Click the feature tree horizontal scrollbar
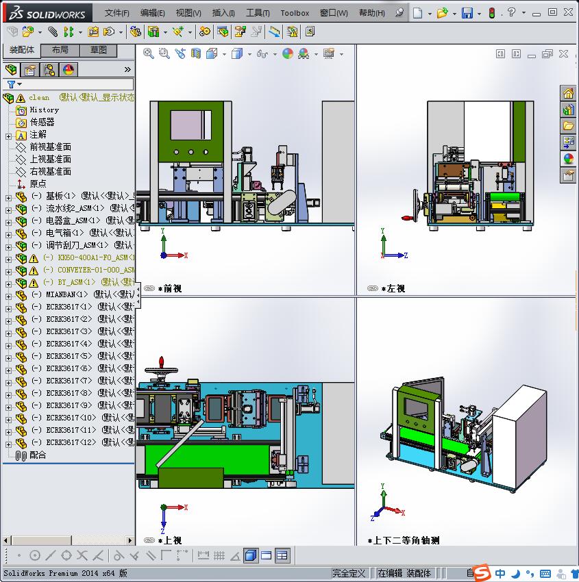 (68, 540)
